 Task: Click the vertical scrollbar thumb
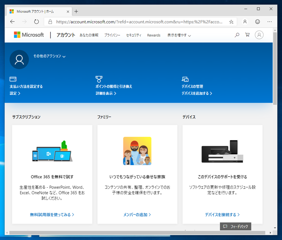(275, 68)
